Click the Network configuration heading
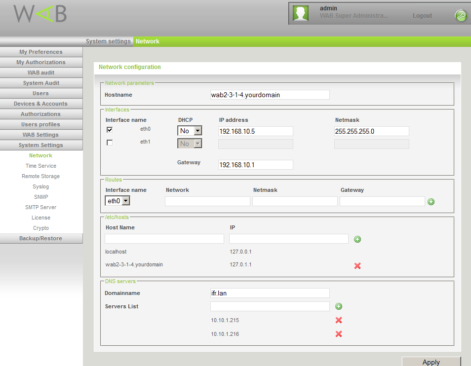Viewport: 471px width, 366px height. point(130,67)
